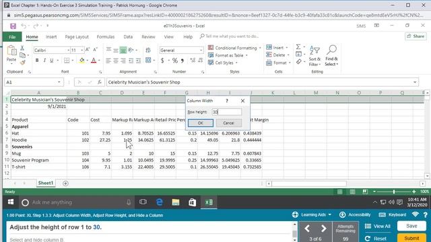Viewport: 431px width, 242px height.
Task: Toggle Italic formatting
Action: pos(44,61)
